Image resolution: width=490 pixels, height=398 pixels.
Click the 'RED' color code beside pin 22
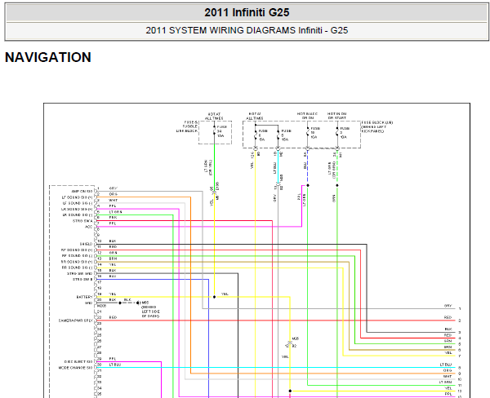(113, 317)
